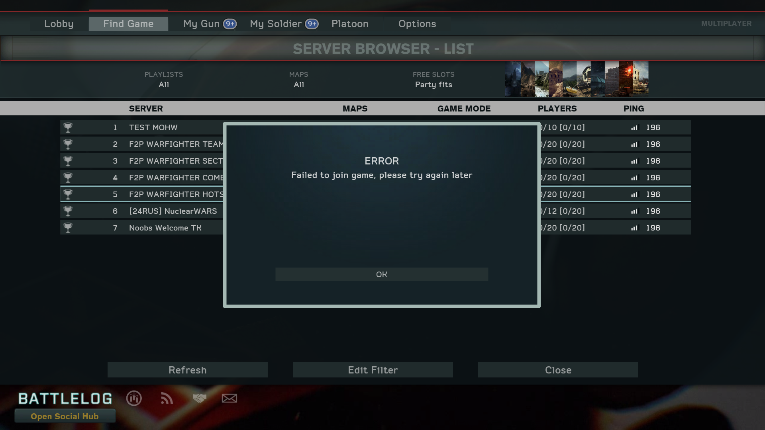The height and width of the screenshot is (430, 765).
Task: Click the RSS feed icon in Battlelog bar
Action: 167,398
